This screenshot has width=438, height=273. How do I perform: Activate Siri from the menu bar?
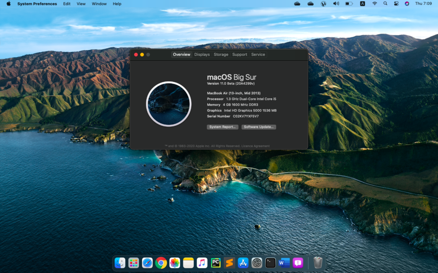tap(407, 4)
